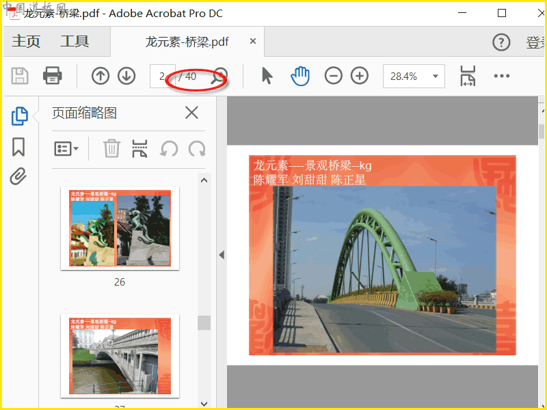This screenshot has height=410, width=547.
Task: Go to previous page arrow
Action: click(x=101, y=76)
